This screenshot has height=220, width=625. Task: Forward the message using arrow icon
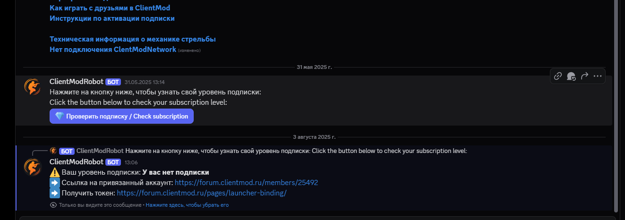click(584, 76)
